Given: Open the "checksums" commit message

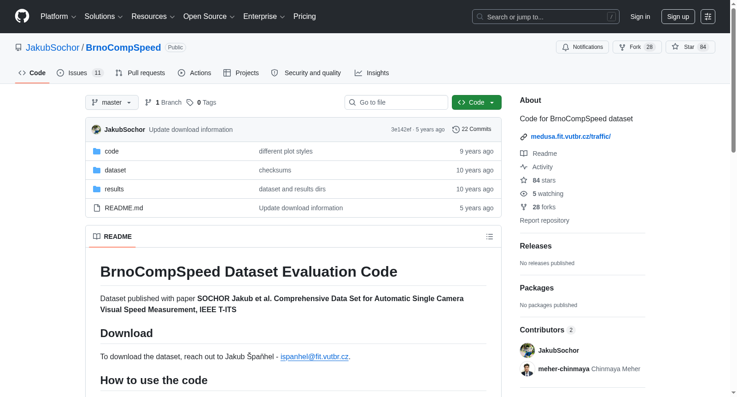Looking at the screenshot, I should [275, 170].
